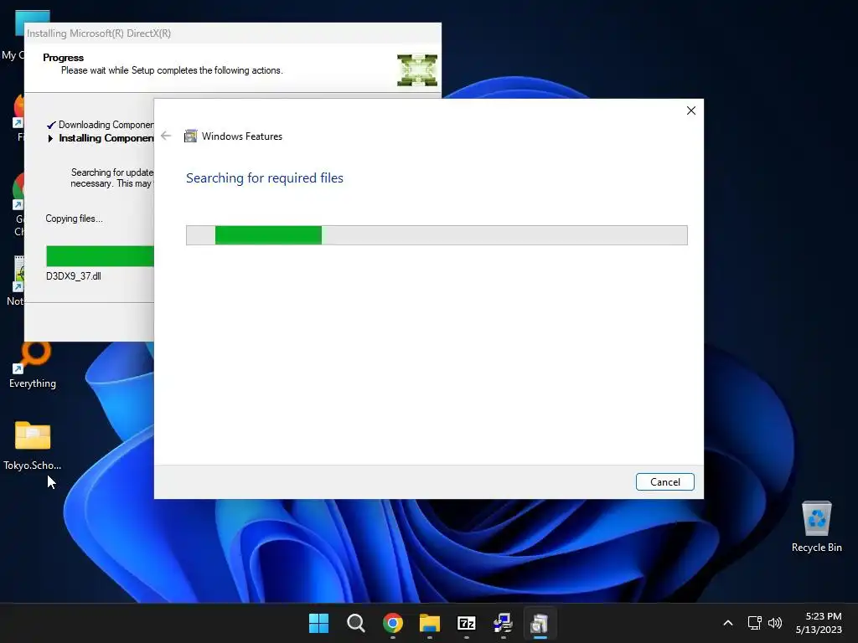Click the DirectX copying files progress bar

pyautogui.click(x=101, y=256)
